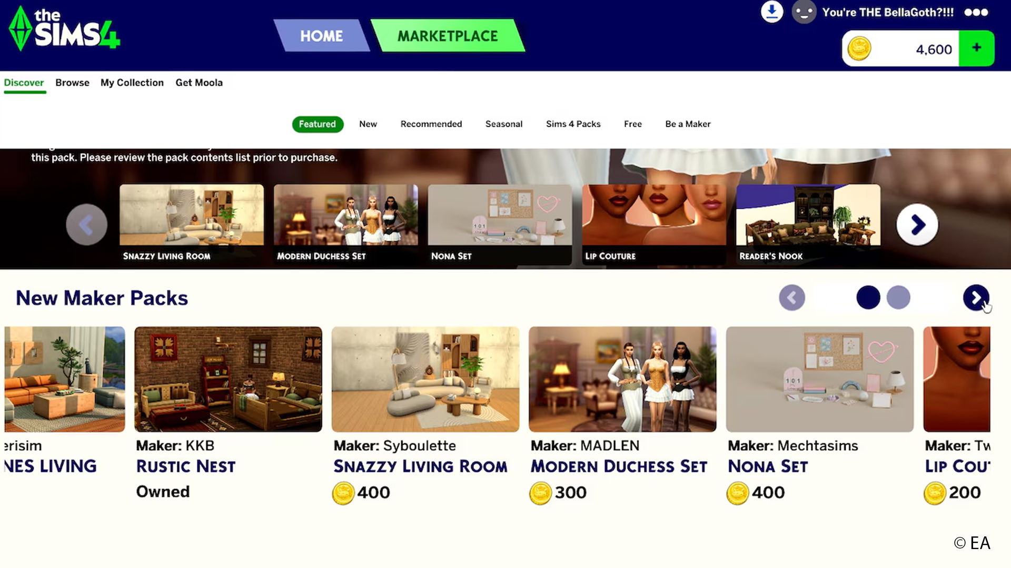This screenshot has width=1011, height=568.
Task: Show next New Maker Packs page
Action: coord(976,298)
